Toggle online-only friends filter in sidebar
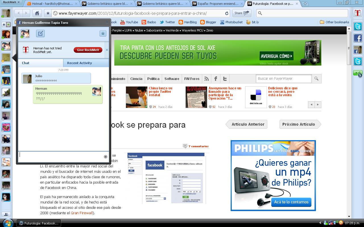Image resolution: width=364 pixels, height=227 pixels. coord(9,25)
